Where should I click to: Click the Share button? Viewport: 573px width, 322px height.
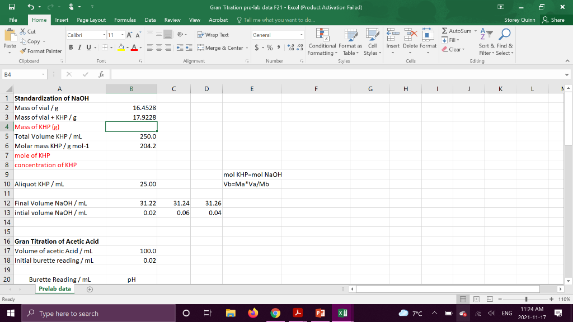click(555, 18)
